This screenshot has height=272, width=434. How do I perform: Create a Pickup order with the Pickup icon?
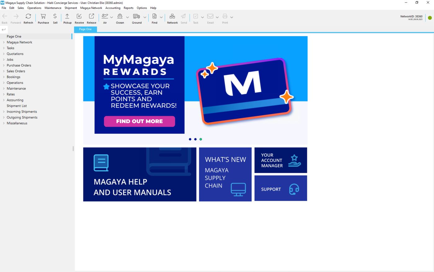(67, 16)
